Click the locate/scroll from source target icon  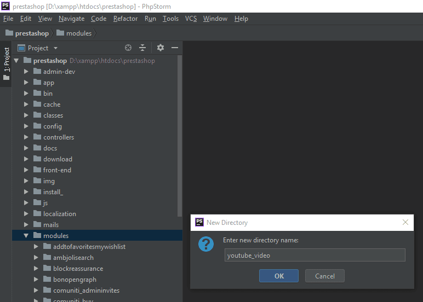128,48
